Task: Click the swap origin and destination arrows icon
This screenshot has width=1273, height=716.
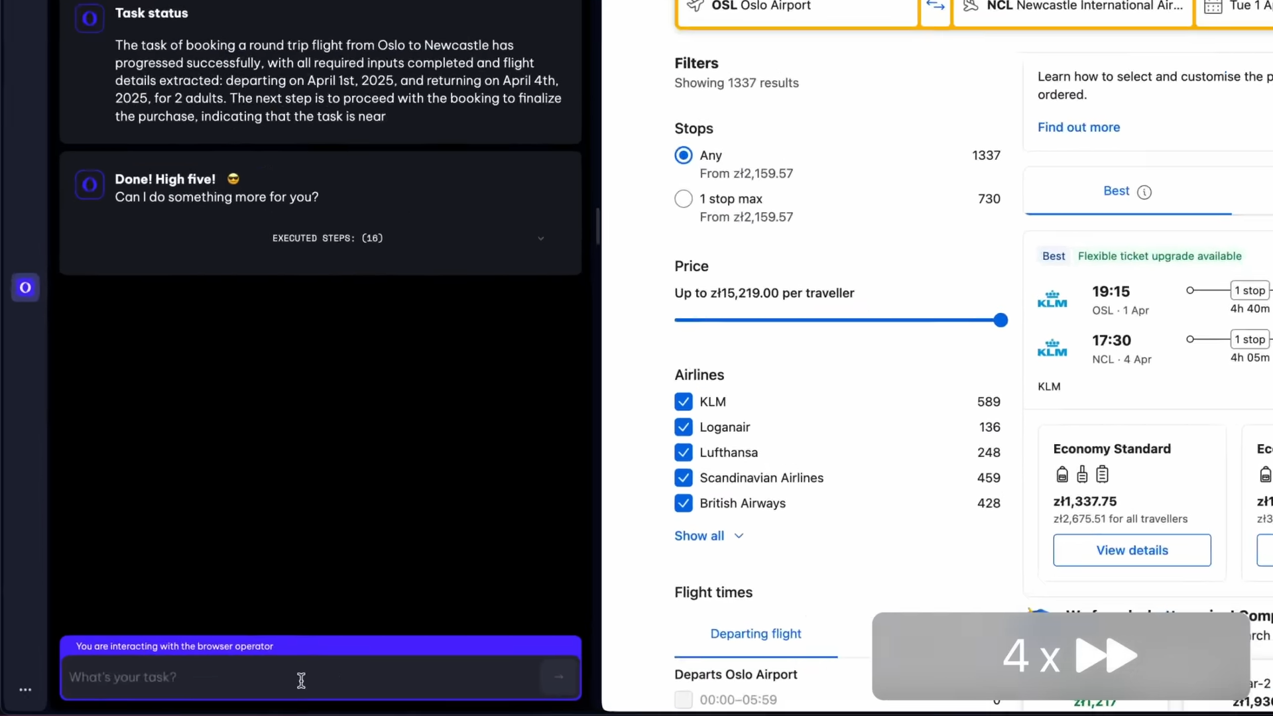Action: (936, 6)
